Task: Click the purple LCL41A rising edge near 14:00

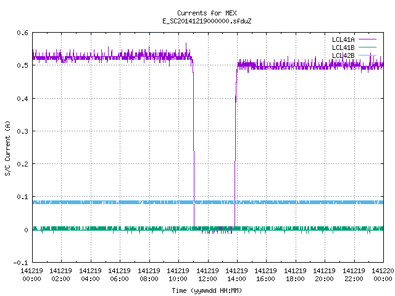Action: [x=236, y=146]
